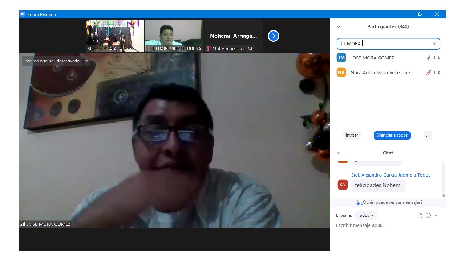
Task: Click the search magnifier icon in participants
Action: tap(343, 44)
